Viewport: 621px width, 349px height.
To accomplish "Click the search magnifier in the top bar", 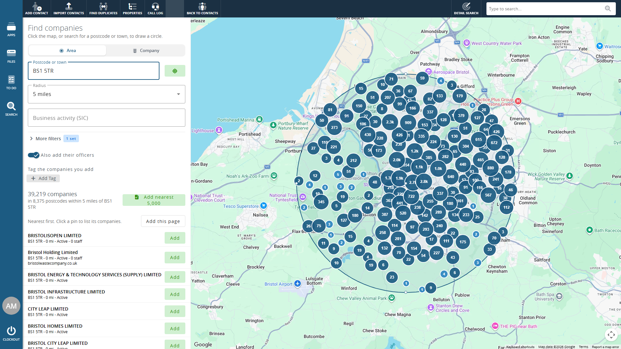I will pyautogui.click(x=608, y=9).
